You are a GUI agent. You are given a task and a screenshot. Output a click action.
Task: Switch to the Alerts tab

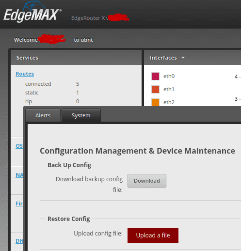[x=43, y=115]
